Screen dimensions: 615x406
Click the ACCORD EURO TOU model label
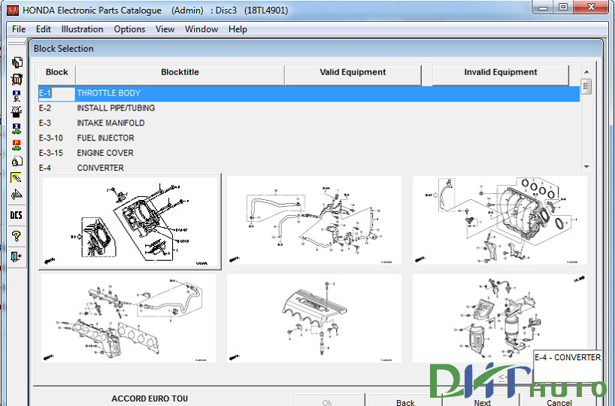(150, 398)
